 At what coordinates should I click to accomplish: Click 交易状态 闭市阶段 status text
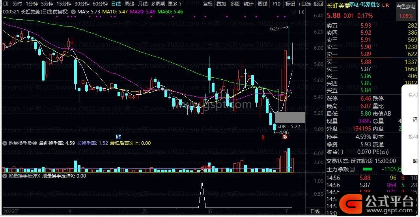click(361, 161)
